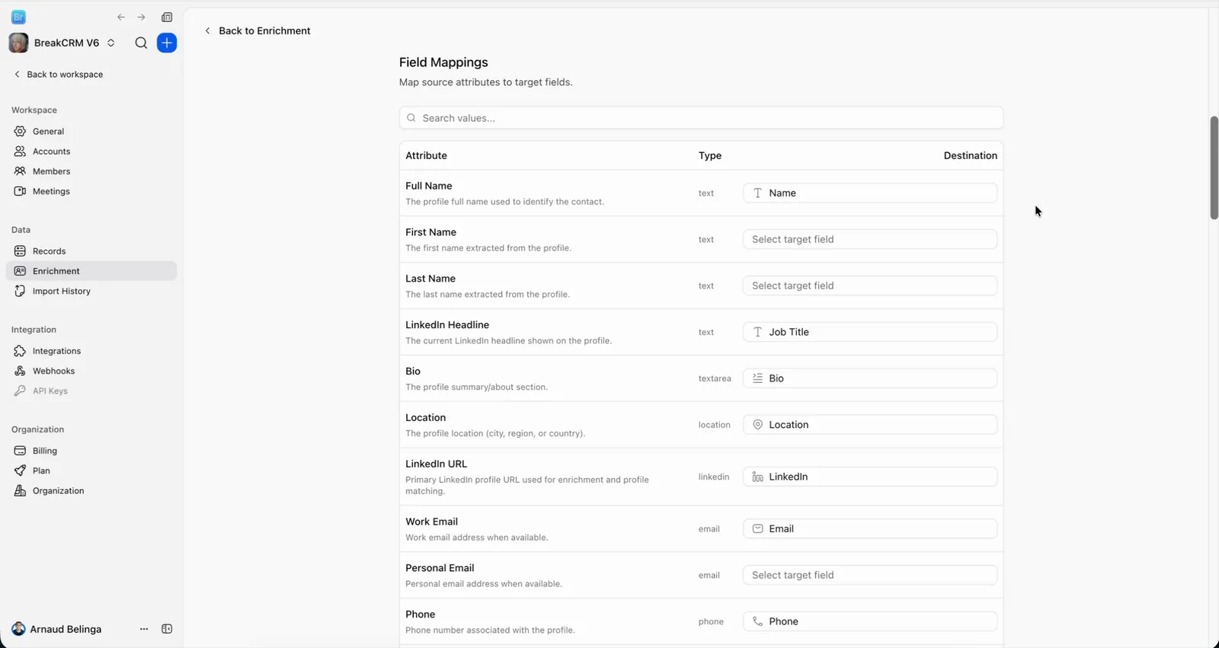The height and width of the screenshot is (648, 1219).
Task: Open the three-dot menu next to Arnaud Belinga
Action: click(x=144, y=629)
